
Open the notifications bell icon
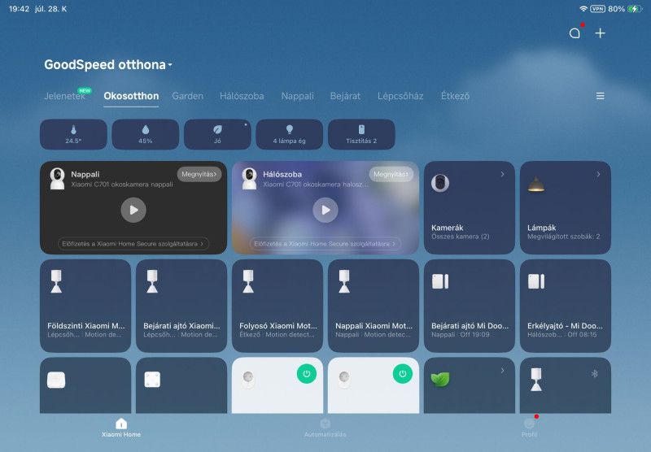(x=575, y=33)
